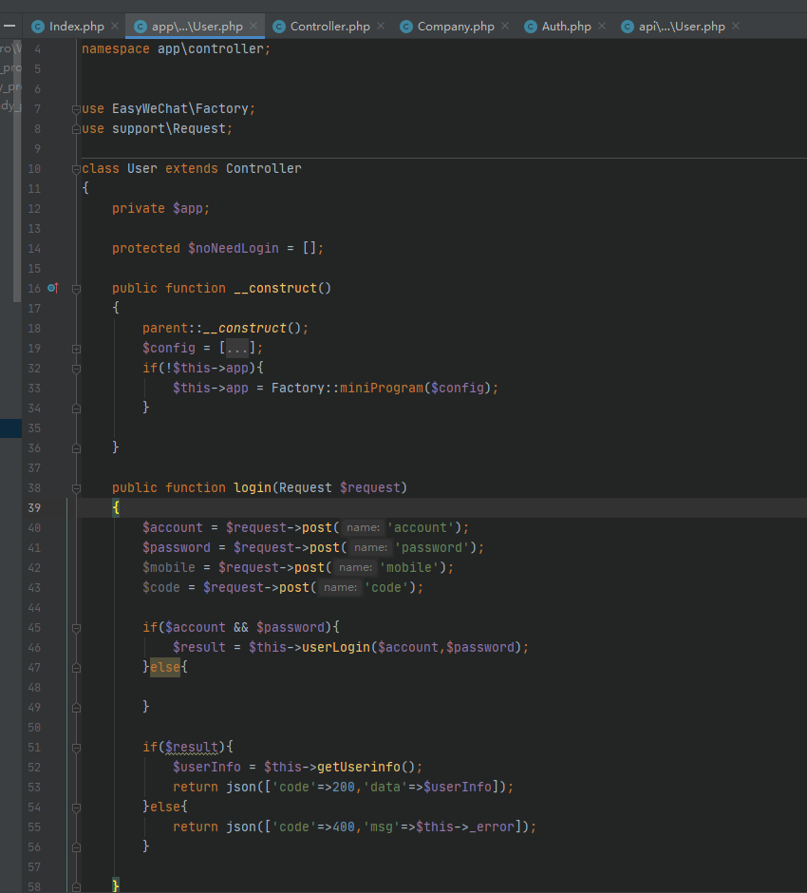This screenshot has width=807, height=893.
Task: Click 'miniProgram' method on line 33
Action: pyautogui.click(x=382, y=388)
